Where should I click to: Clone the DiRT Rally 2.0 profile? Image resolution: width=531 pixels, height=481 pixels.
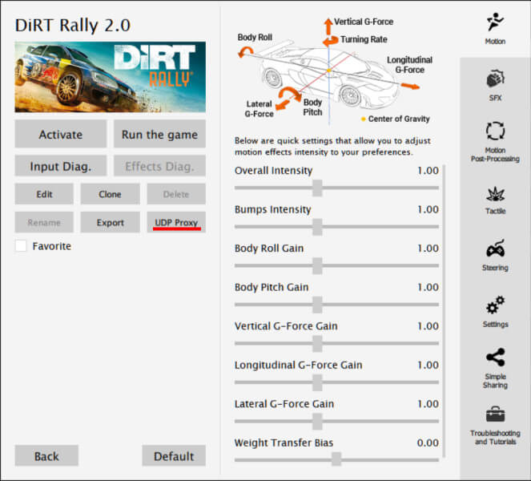pos(110,194)
